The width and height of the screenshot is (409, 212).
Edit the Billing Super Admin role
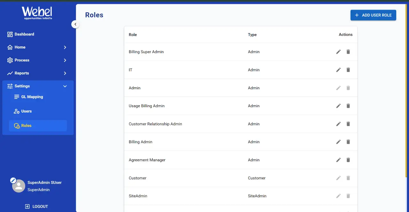[338, 52]
